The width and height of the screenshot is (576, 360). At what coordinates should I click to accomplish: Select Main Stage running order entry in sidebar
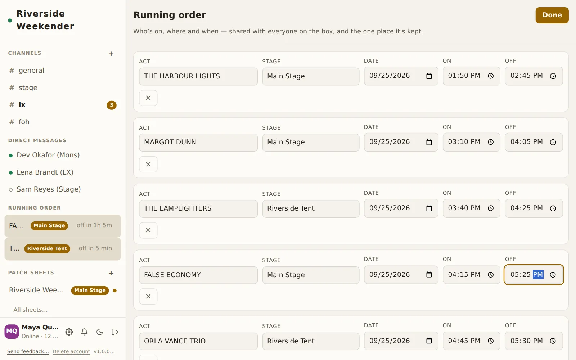[x=63, y=226]
